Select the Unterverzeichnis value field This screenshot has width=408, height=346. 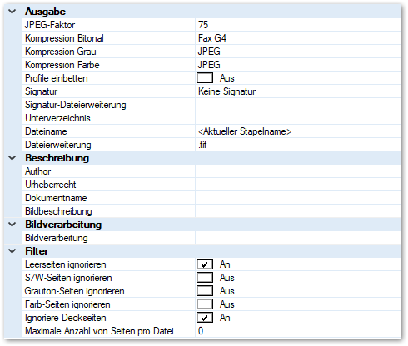pos(298,118)
